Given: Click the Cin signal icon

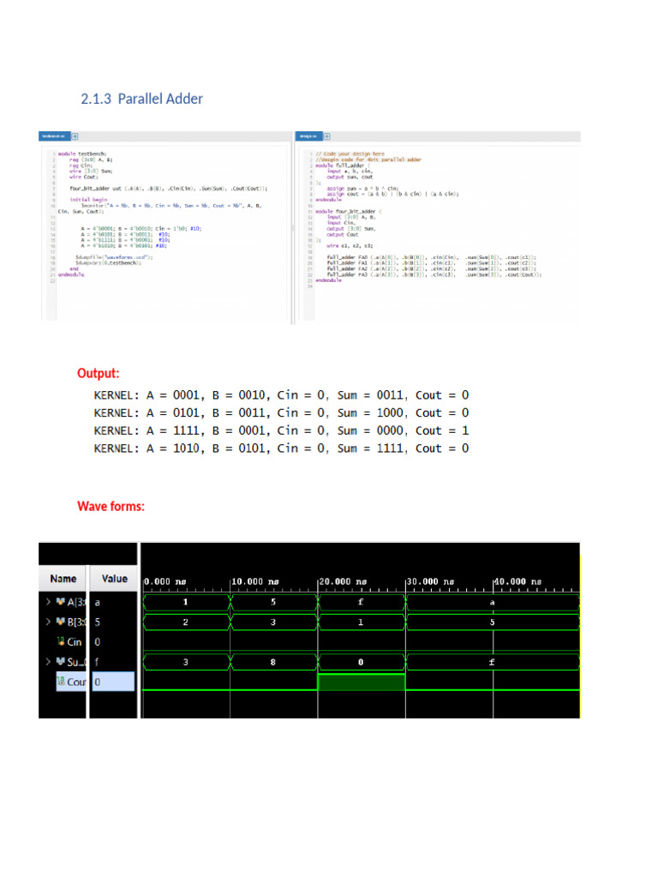Looking at the screenshot, I should click(x=60, y=641).
